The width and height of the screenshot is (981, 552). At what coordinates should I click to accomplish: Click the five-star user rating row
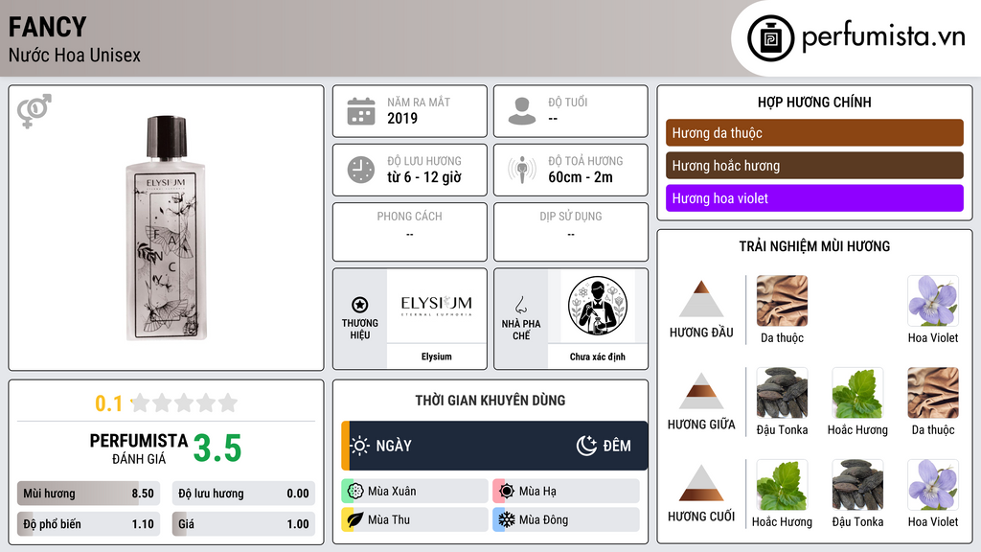[184, 402]
